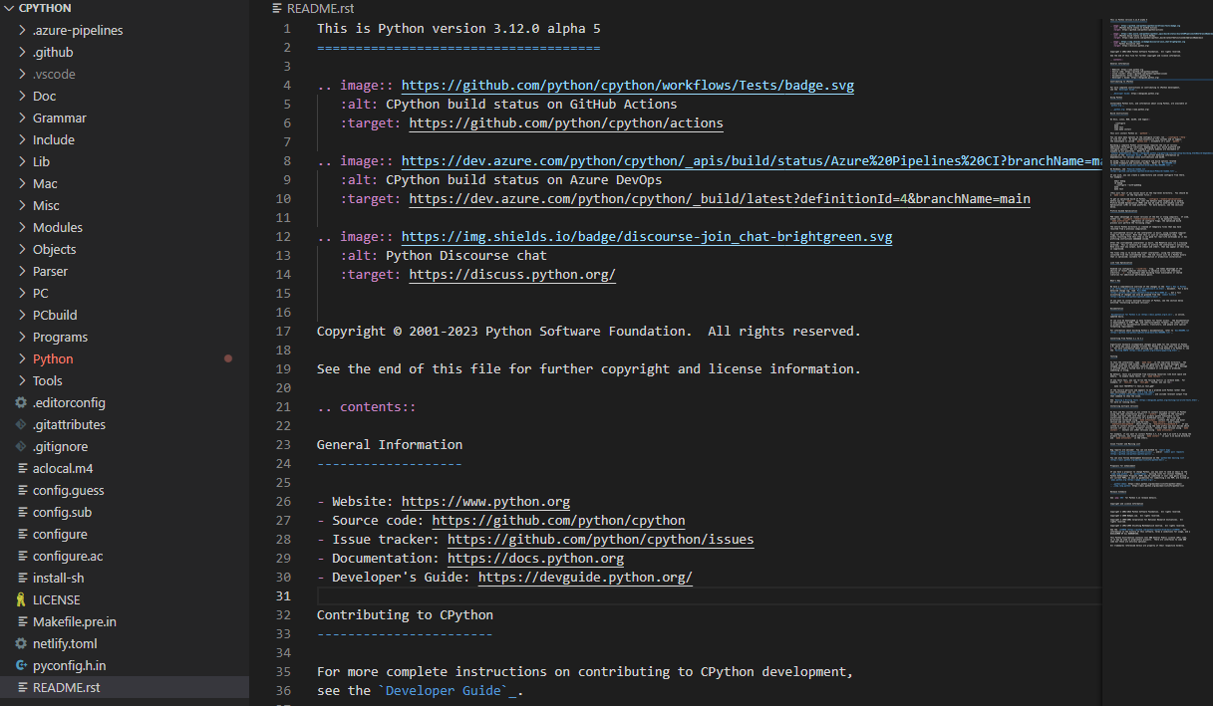
Task: Expand the Grammar folder chevron
Action: tap(22, 118)
